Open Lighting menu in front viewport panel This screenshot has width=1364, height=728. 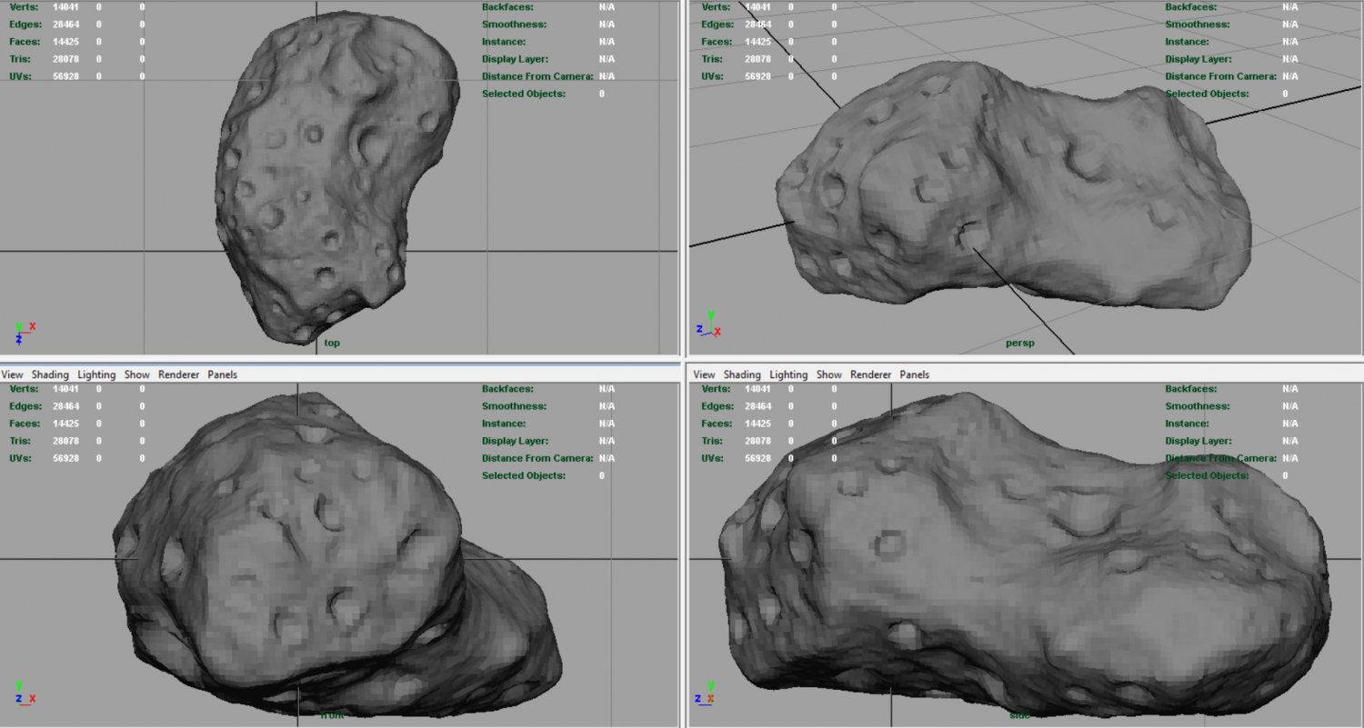click(96, 374)
